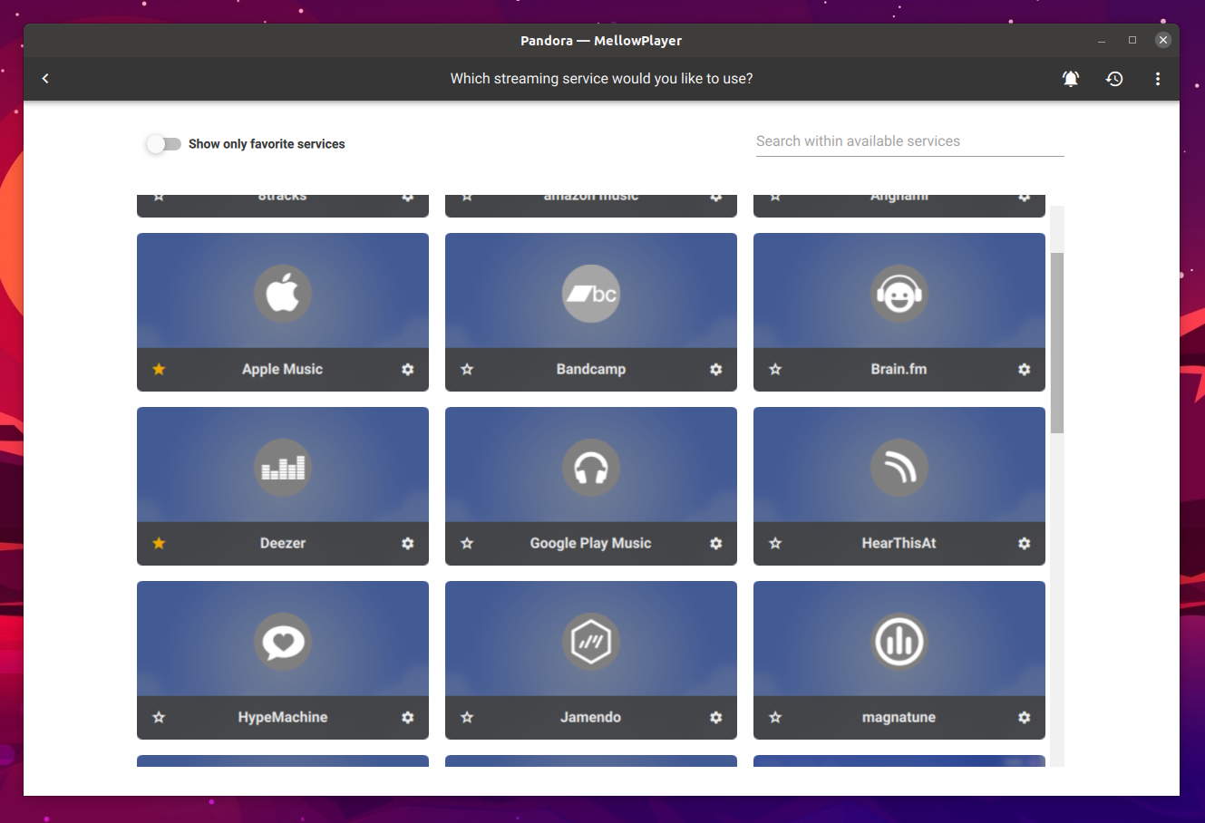Select the magnatune service logo
Screen dimensions: 1205x823
coord(899,642)
